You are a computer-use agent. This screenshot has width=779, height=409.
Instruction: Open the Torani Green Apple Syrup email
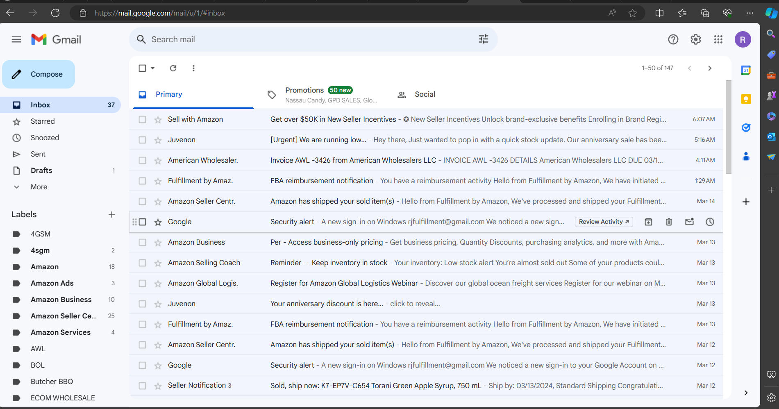(426, 386)
